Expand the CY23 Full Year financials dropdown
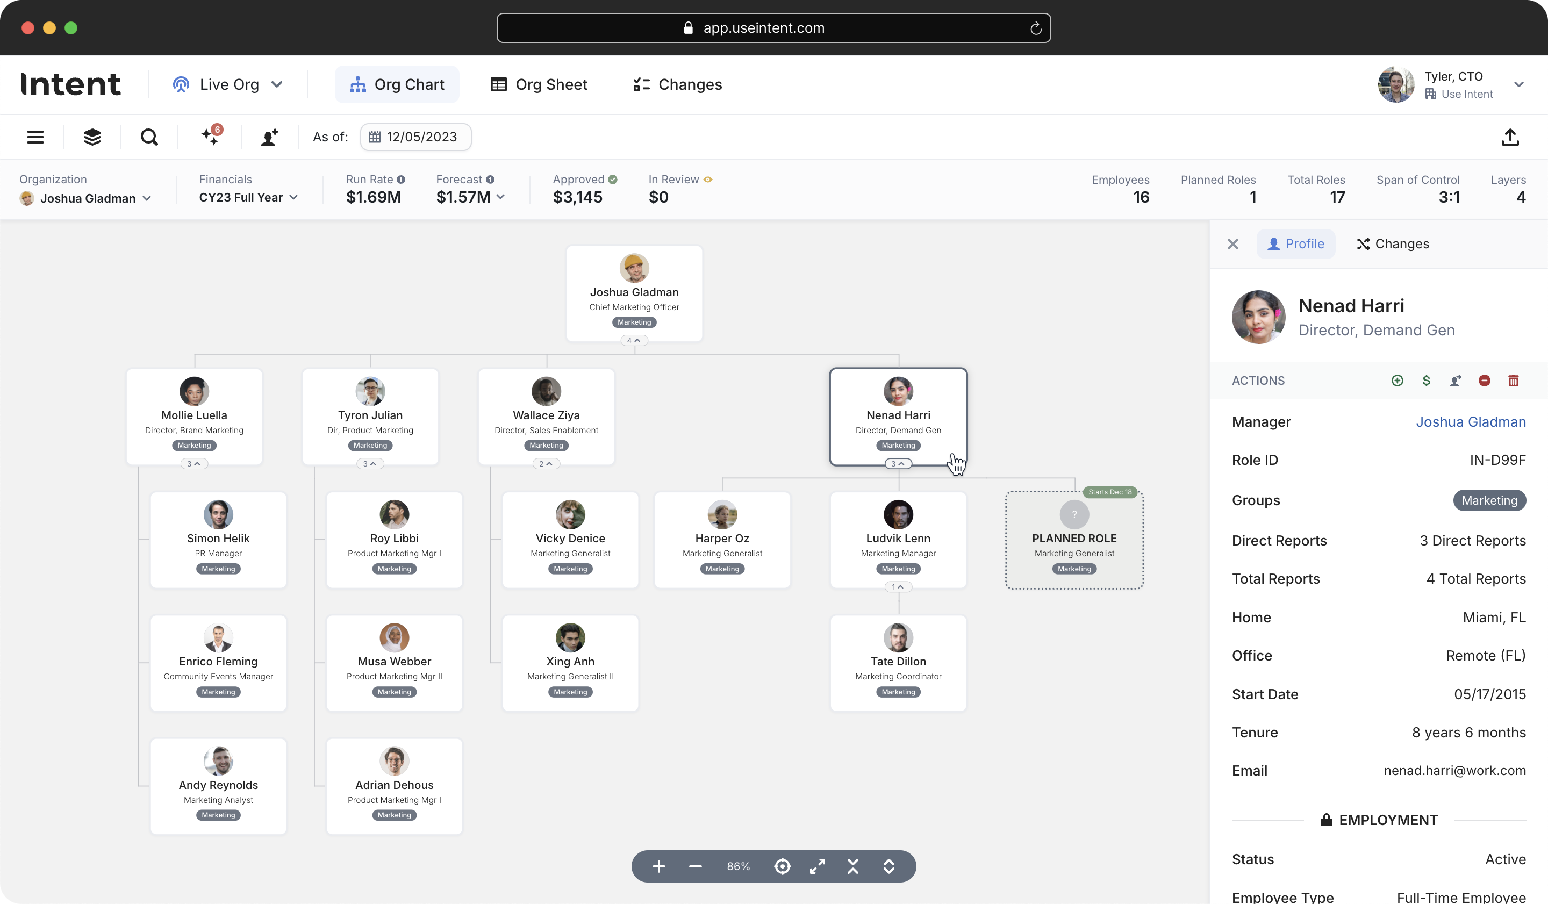This screenshot has width=1548, height=904. (x=248, y=198)
